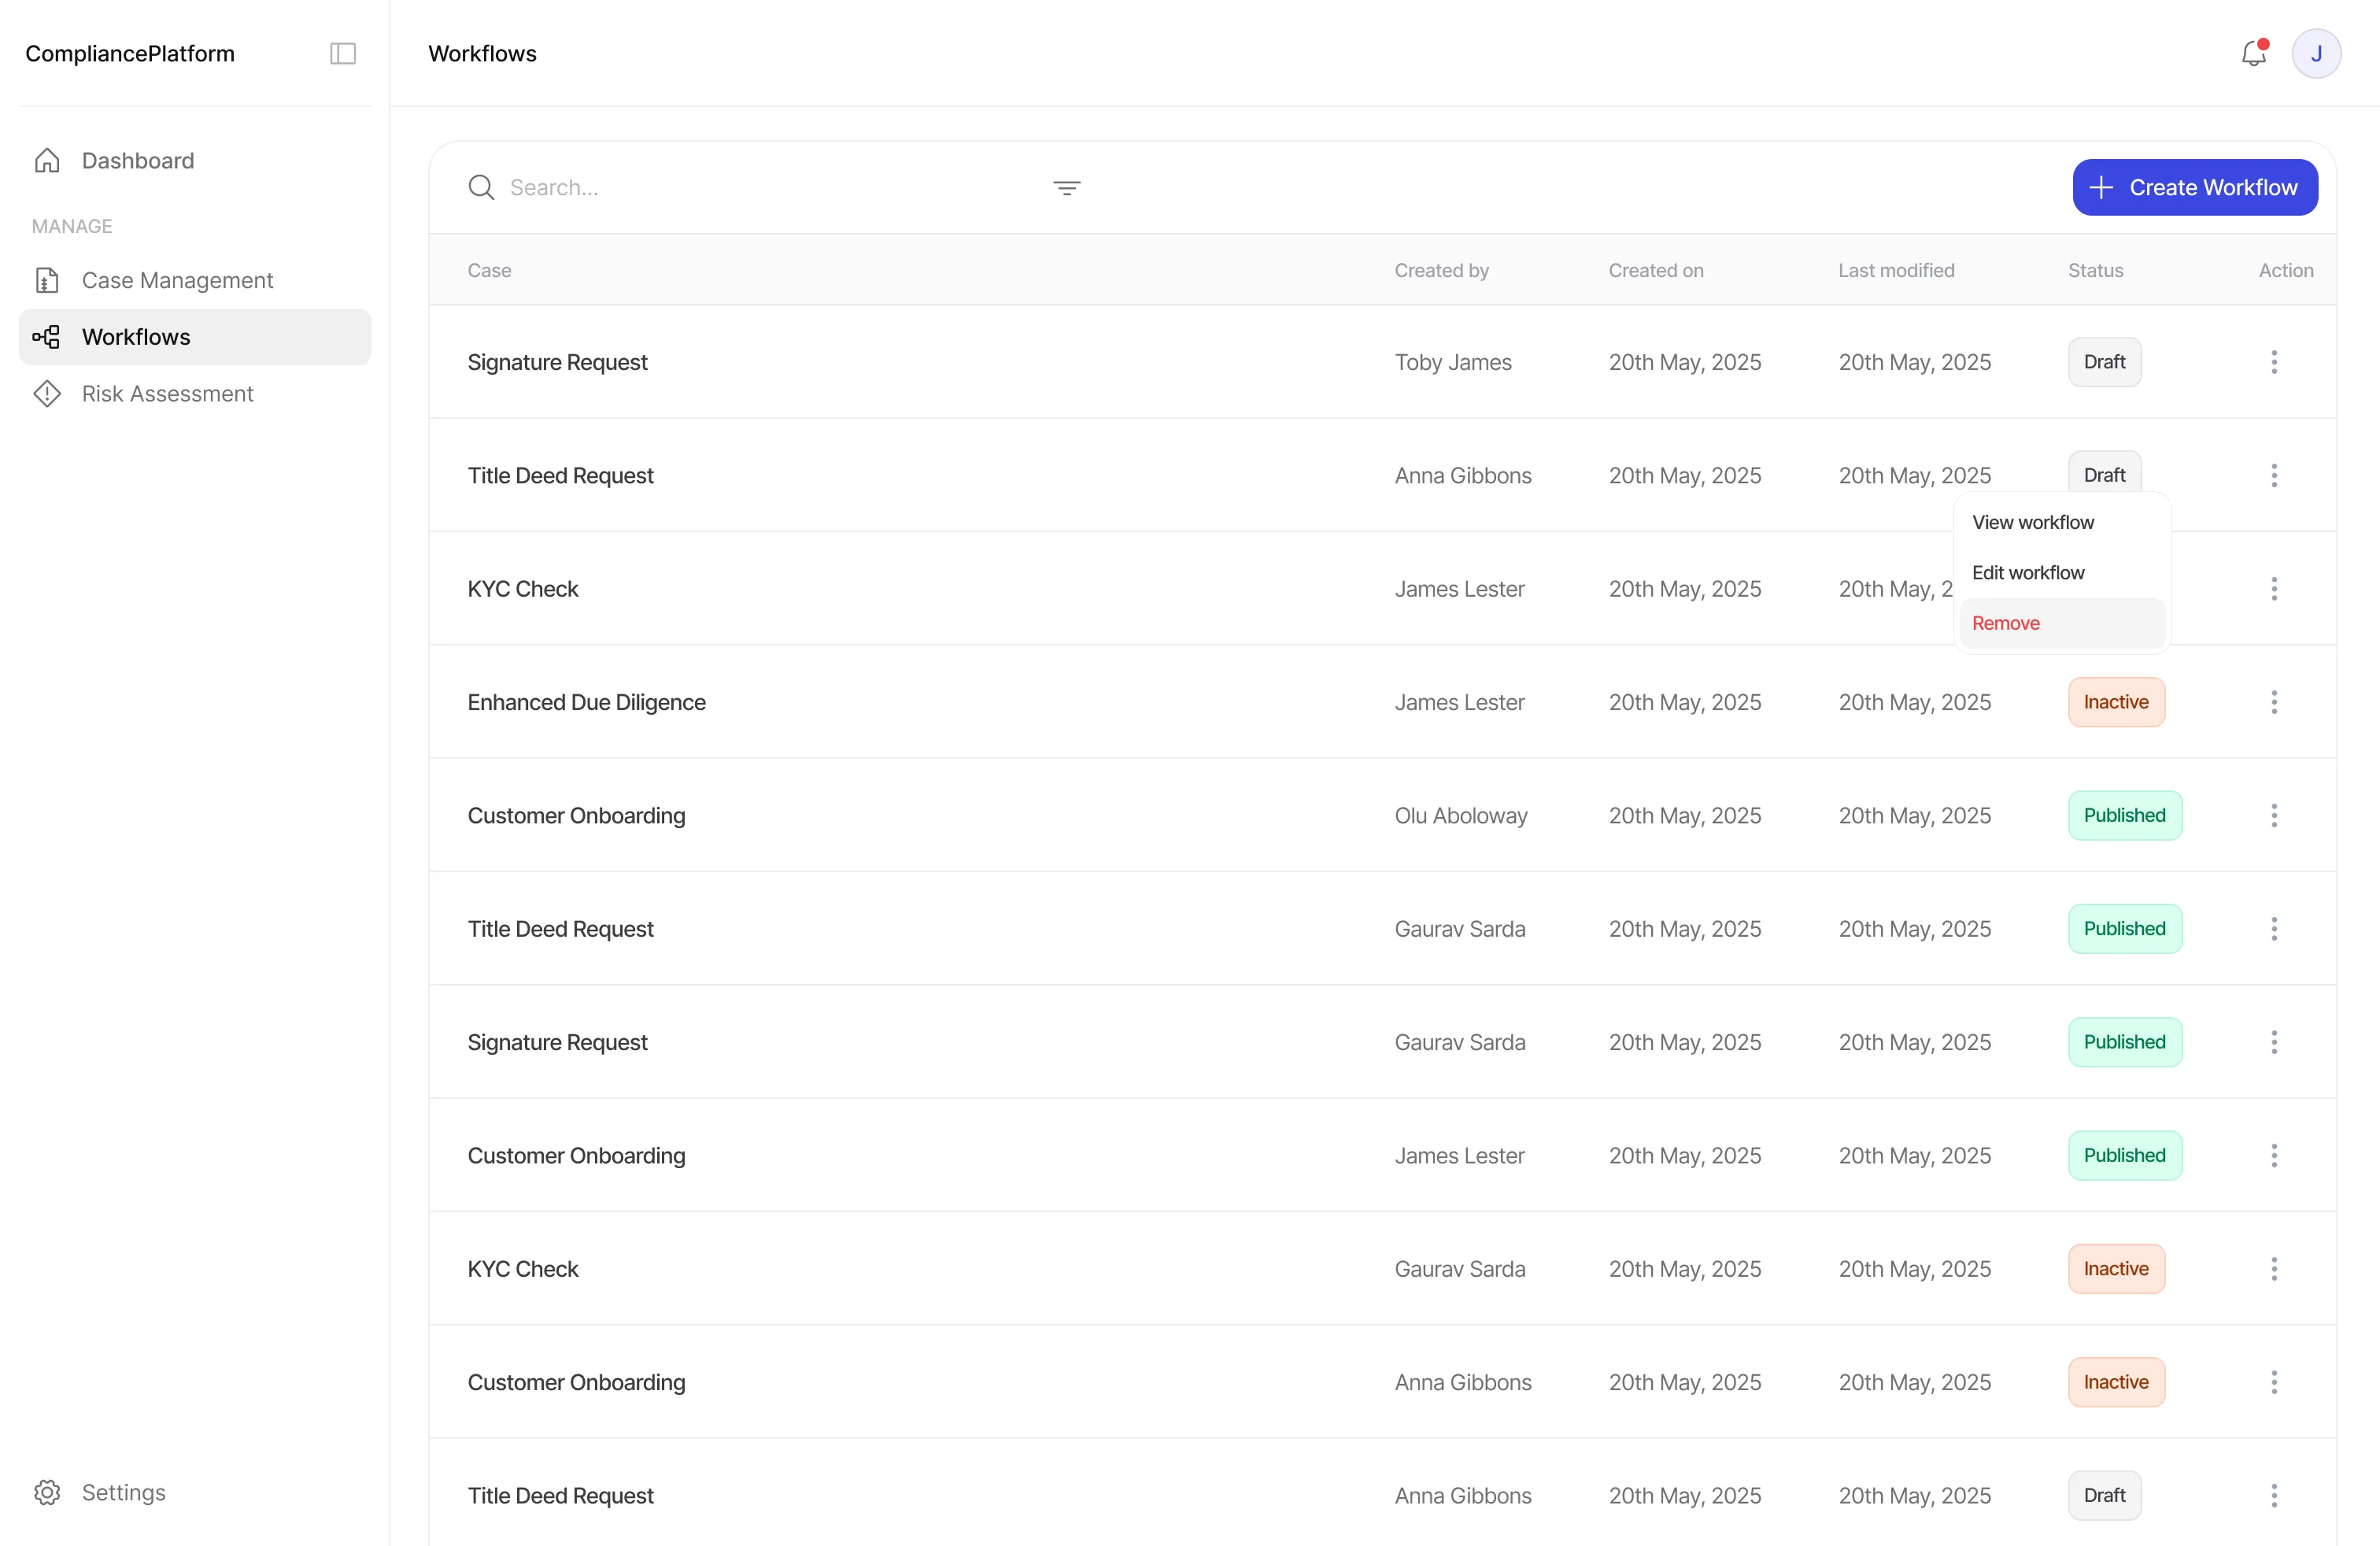Open Risk Assessment from the sidebar
The height and width of the screenshot is (1546, 2380).
pos(167,393)
